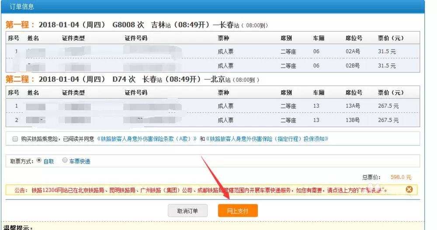
Task: Select the 自取 radio button
Action: [39, 160]
